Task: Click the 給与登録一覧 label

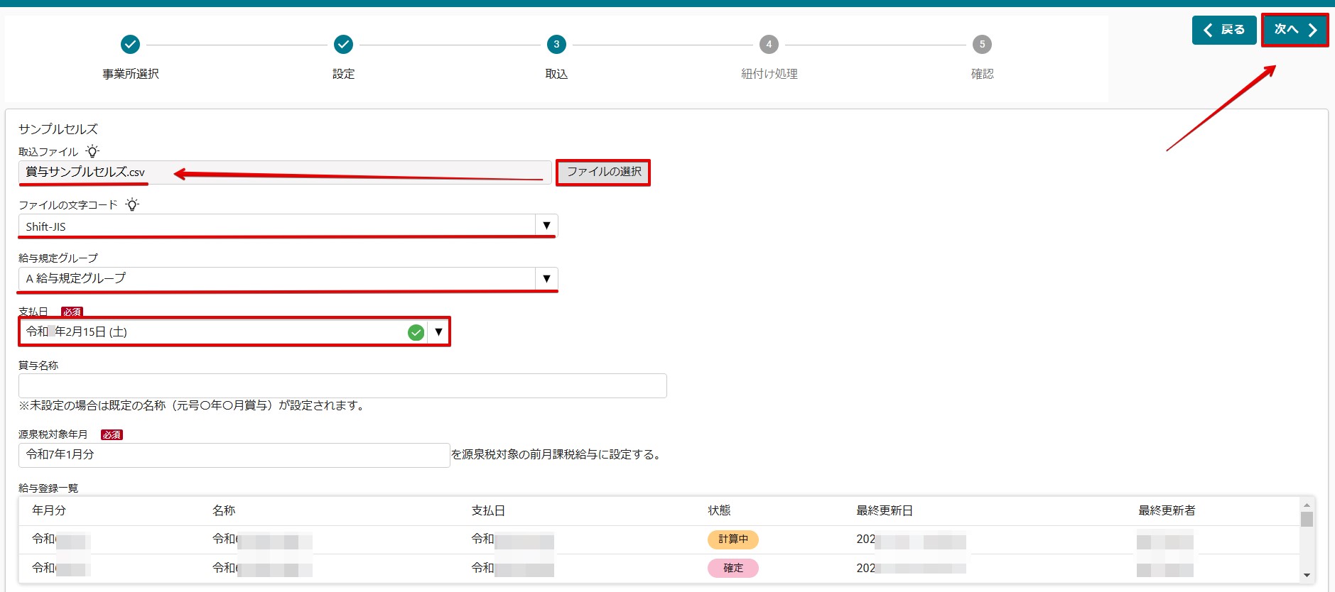Action: click(48, 488)
